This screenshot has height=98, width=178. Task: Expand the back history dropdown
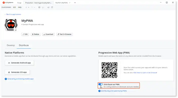28,7
